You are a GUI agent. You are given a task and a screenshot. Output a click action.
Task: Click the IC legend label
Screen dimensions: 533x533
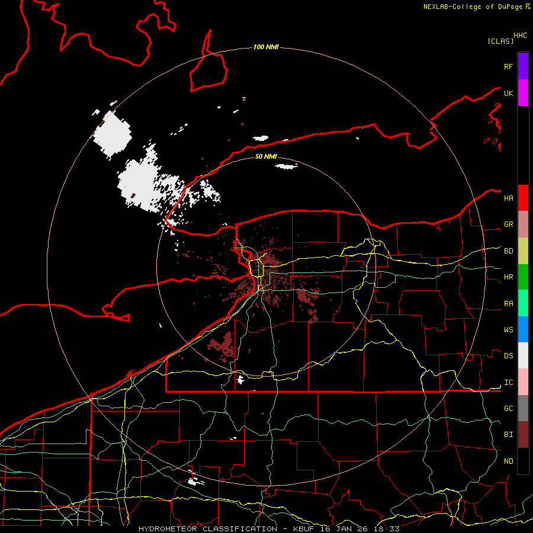(508, 383)
